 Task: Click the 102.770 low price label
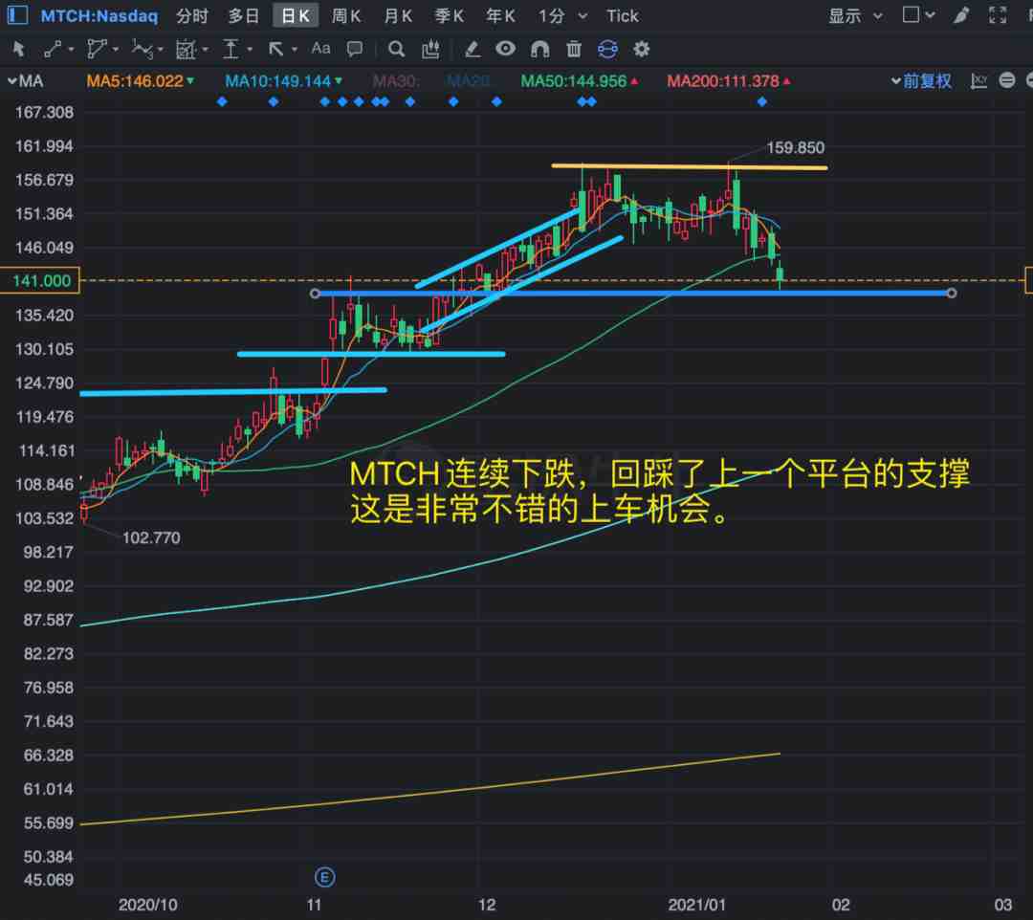pos(151,538)
